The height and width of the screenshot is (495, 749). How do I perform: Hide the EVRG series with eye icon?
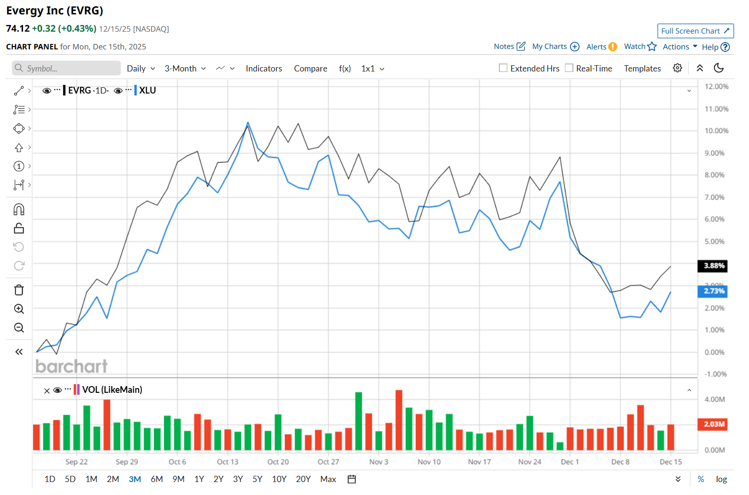(x=47, y=91)
